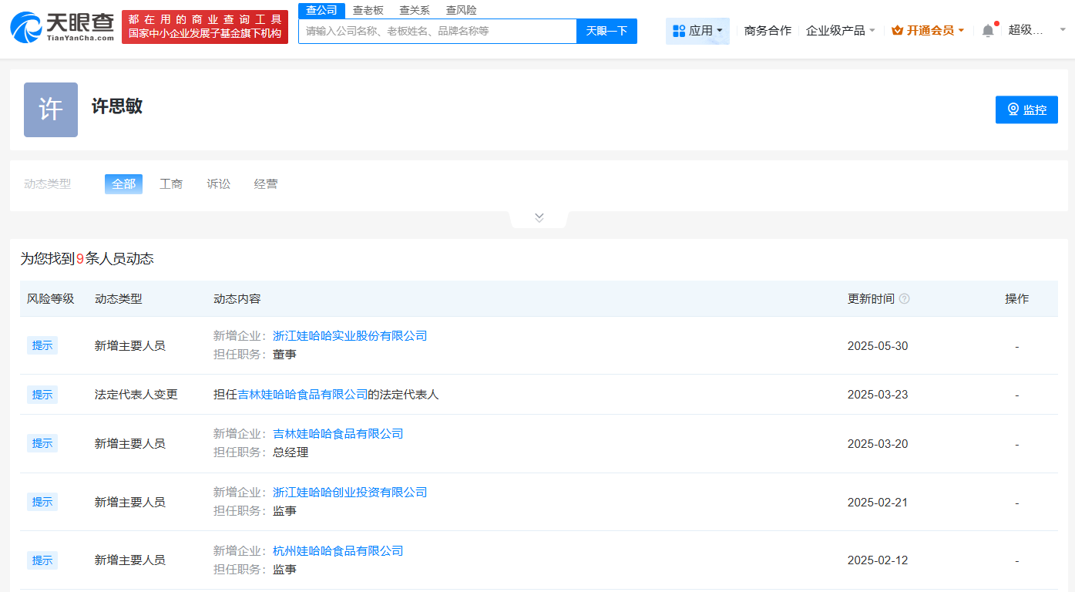Select the 工商 filter tab
Viewport: 1075px width, 592px height.
click(170, 183)
